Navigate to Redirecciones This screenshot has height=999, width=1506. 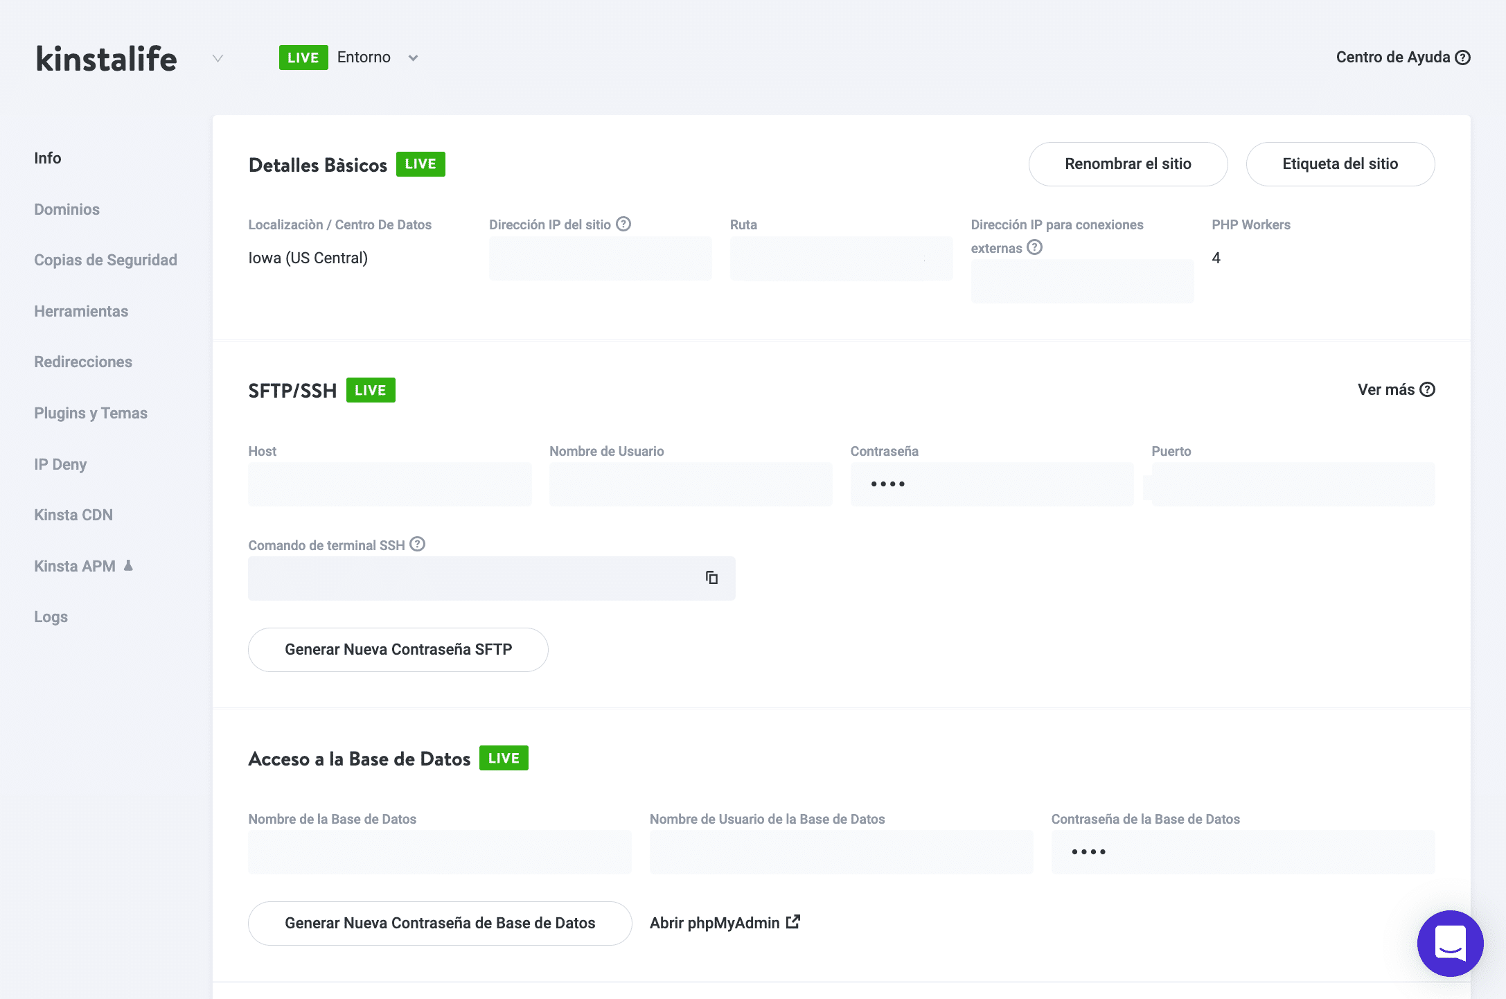(x=83, y=362)
